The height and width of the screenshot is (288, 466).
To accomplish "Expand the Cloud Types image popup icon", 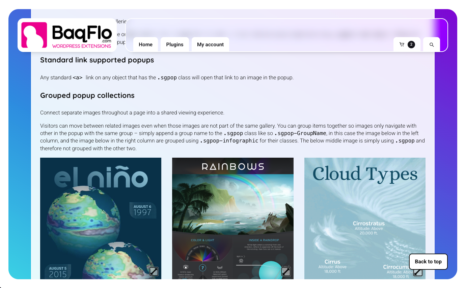I will 418,272.
